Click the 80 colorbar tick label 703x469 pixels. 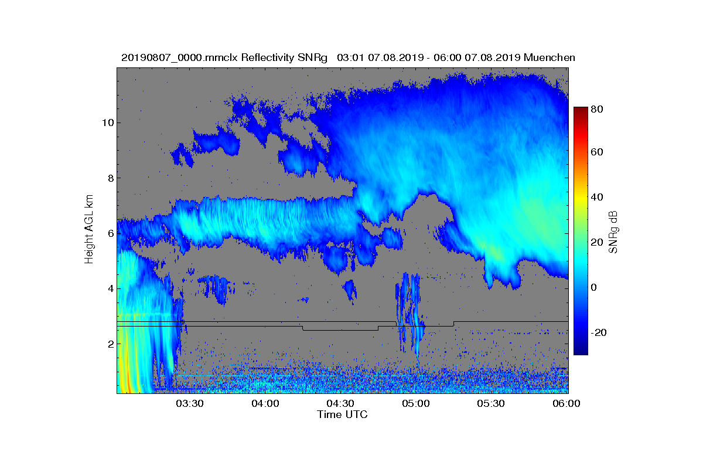(x=598, y=108)
